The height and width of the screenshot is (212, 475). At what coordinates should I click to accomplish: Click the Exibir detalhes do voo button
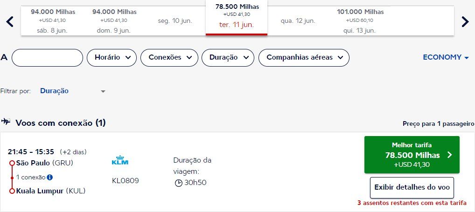pos(412,187)
